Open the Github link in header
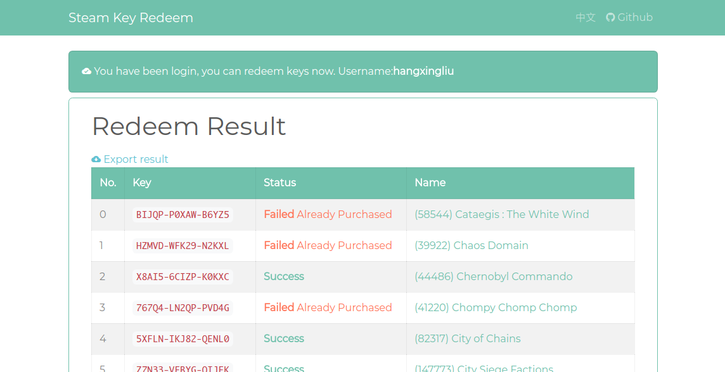725x372 pixels. (629, 18)
